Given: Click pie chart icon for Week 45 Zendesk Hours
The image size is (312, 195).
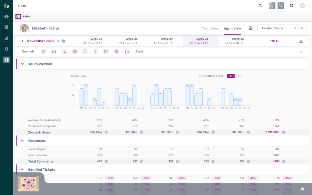Looking at the screenshot, I should click(x=106, y=132).
